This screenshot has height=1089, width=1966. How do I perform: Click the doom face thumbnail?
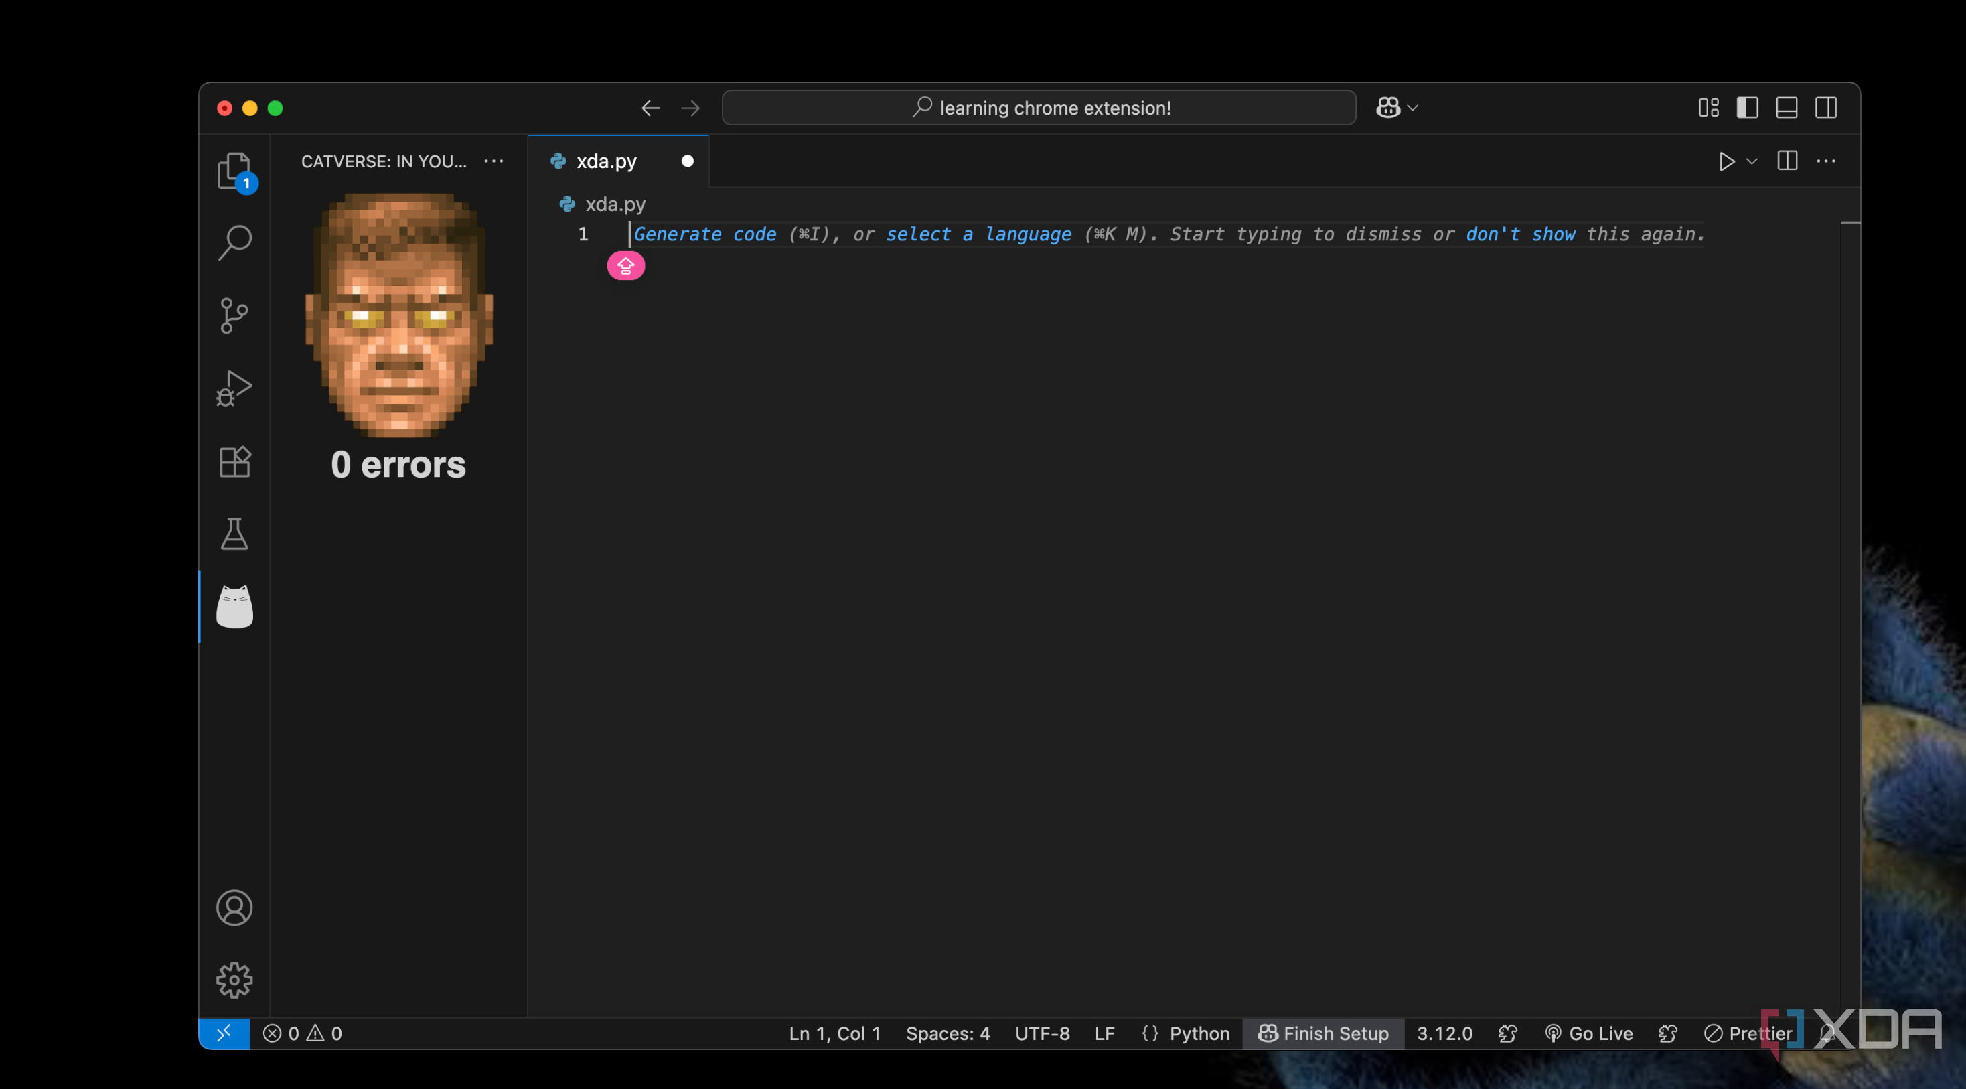(399, 314)
